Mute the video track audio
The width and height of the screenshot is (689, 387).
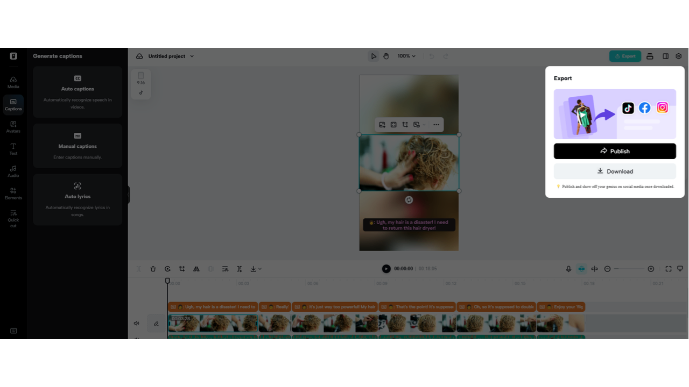click(x=137, y=323)
